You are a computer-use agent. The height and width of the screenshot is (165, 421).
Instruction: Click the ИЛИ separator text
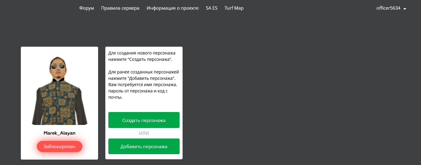tap(144, 133)
